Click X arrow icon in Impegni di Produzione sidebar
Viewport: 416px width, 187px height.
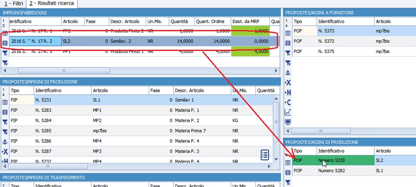(5, 151)
